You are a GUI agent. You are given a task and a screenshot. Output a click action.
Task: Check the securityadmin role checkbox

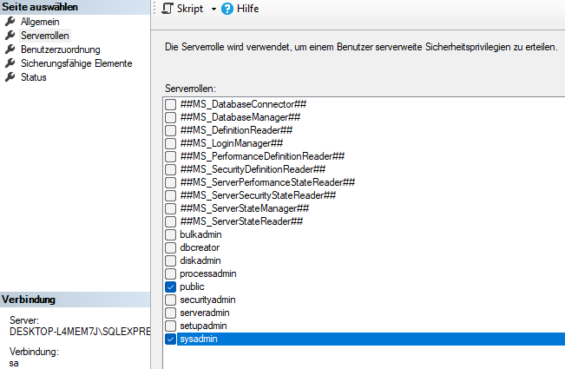point(170,300)
